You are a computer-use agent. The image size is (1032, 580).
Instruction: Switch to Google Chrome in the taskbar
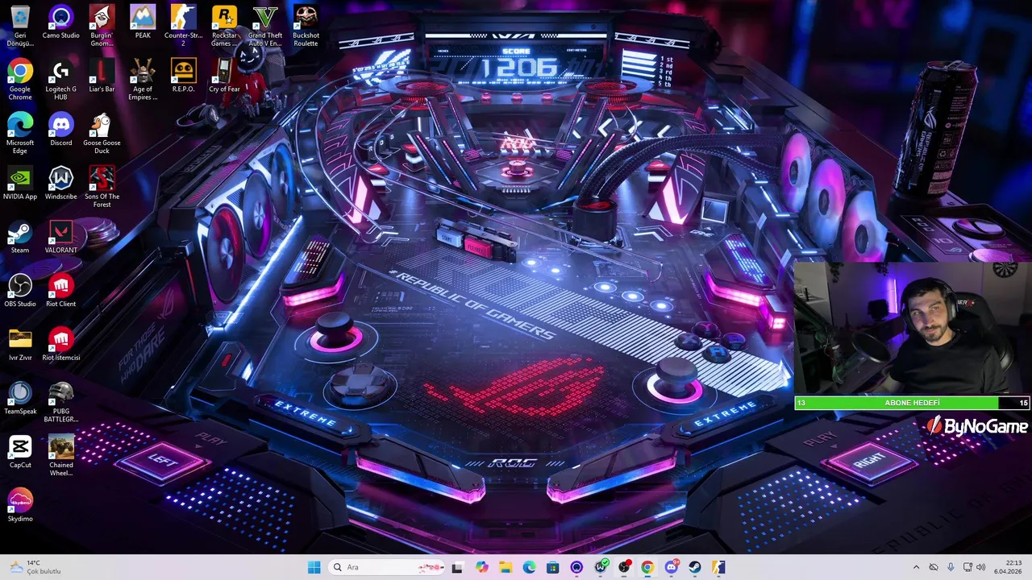(x=647, y=567)
